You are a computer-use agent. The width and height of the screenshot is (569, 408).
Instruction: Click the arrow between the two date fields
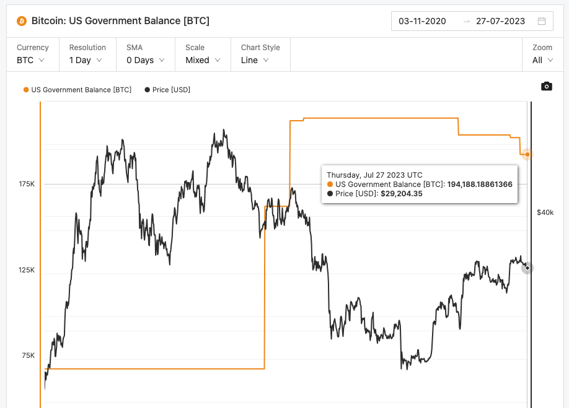467,21
